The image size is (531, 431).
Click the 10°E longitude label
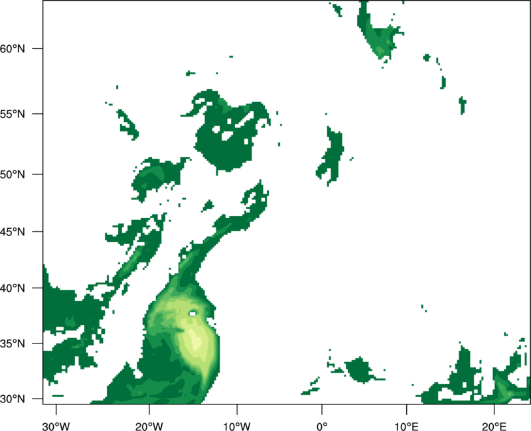pos(406,426)
